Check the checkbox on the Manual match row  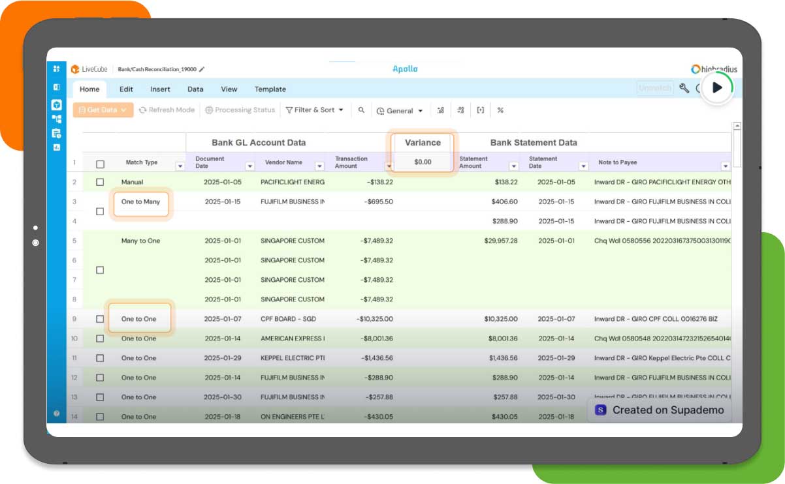click(x=100, y=182)
